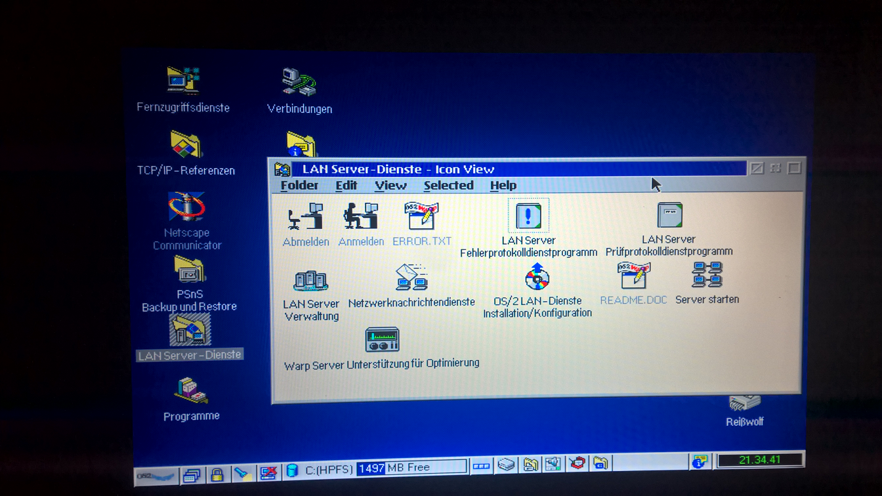The width and height of the screenshot is (882, 496).
Task: Click the LAN Server-Dienste highlighted desktop label
Action: coord(190,355)
